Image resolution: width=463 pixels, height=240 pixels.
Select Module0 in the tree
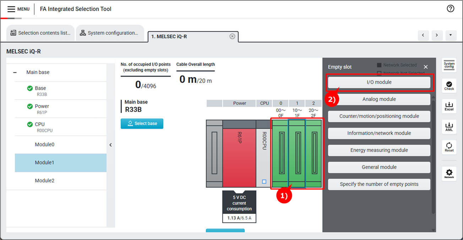coord(61,145)
